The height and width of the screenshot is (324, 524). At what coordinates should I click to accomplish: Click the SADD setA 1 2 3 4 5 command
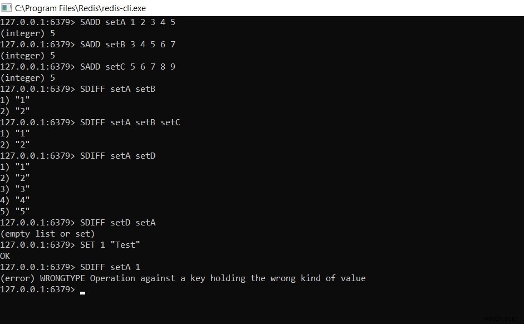click(128, 22)
